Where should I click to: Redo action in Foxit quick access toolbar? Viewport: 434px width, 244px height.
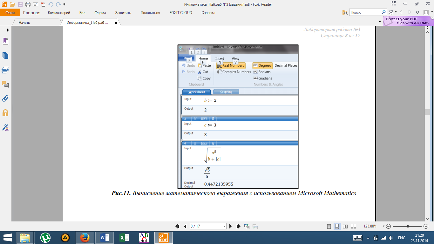point(58,4)
